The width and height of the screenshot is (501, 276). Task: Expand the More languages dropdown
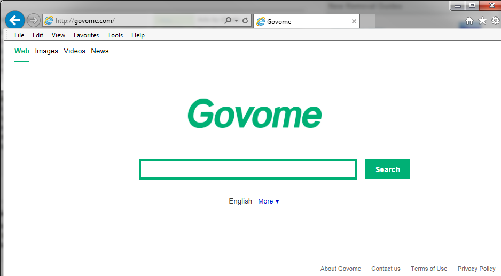click(x=269, y=201)
